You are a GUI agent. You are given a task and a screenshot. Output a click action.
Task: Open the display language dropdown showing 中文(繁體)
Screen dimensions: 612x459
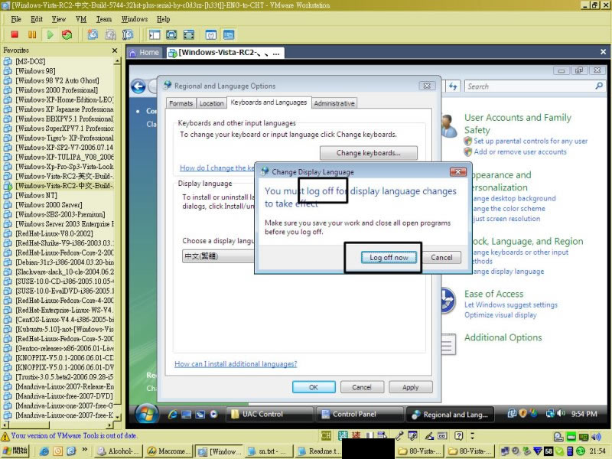[x=219, y=256]
